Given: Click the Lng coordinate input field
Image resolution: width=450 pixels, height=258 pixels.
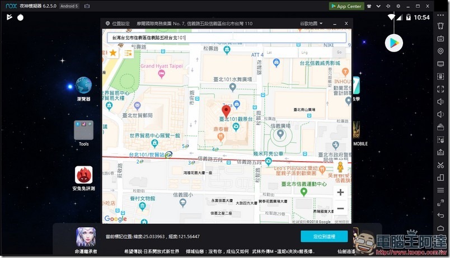Looking at the screenshot, I should [x=315, y=53].
